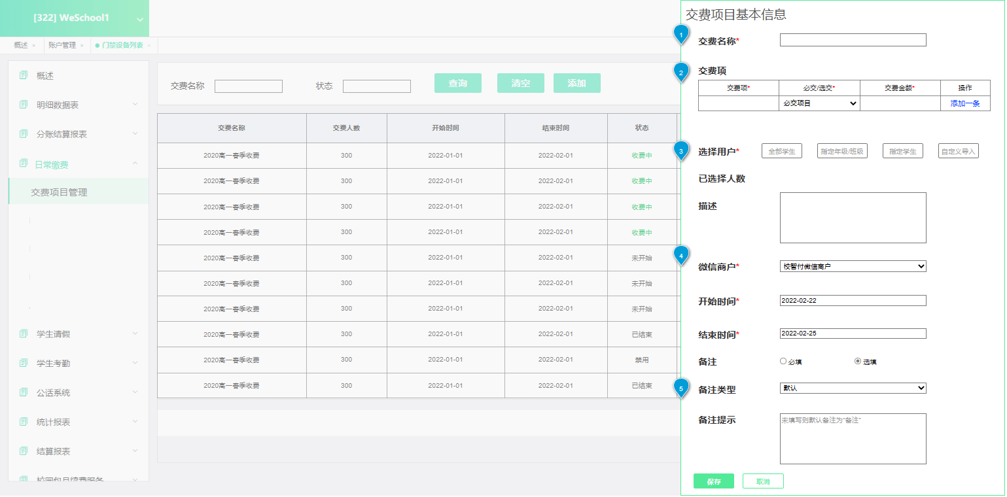1007x497 pixels.
Task: Click the 结束时间 field showing 2022-02-25
Action: pos(853,334)
